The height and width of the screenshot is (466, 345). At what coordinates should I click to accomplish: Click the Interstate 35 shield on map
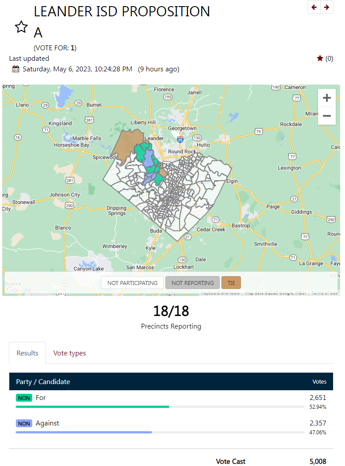tap(180, 140)
